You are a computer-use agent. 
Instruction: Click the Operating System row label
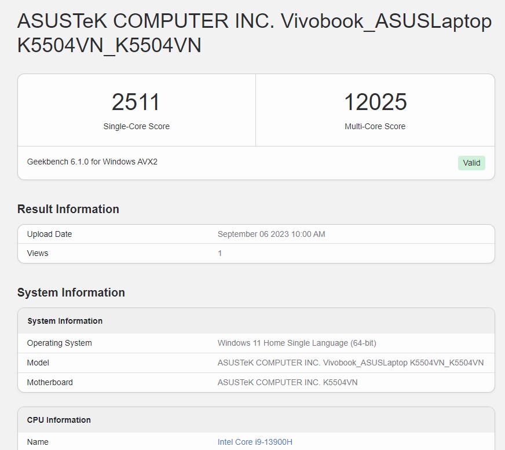pos(60,343)
